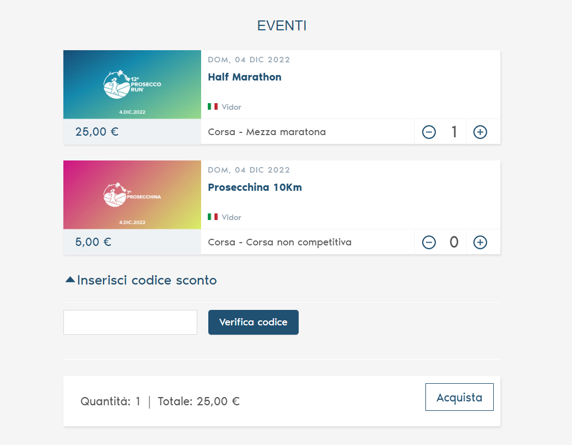The width and height of the screenshot is (572, 445).
Task: Click the discount code arrow icon
Action: (70, 280)
